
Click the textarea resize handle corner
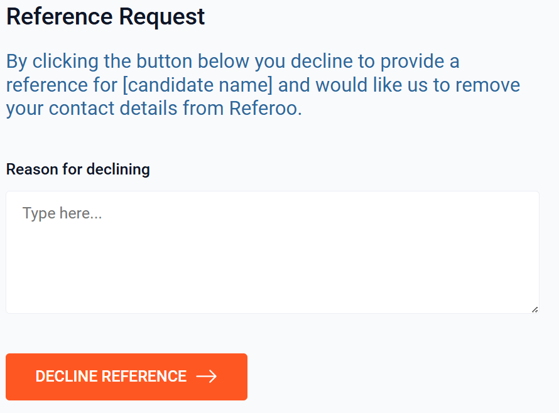point(535,309)
